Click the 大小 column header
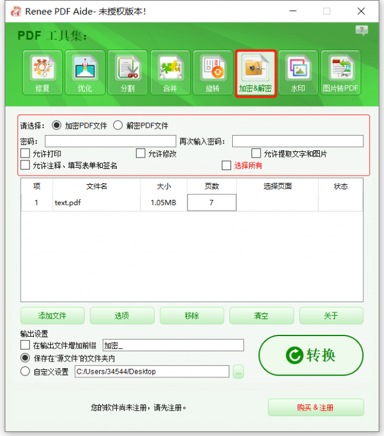 click(x=163, y=186)
